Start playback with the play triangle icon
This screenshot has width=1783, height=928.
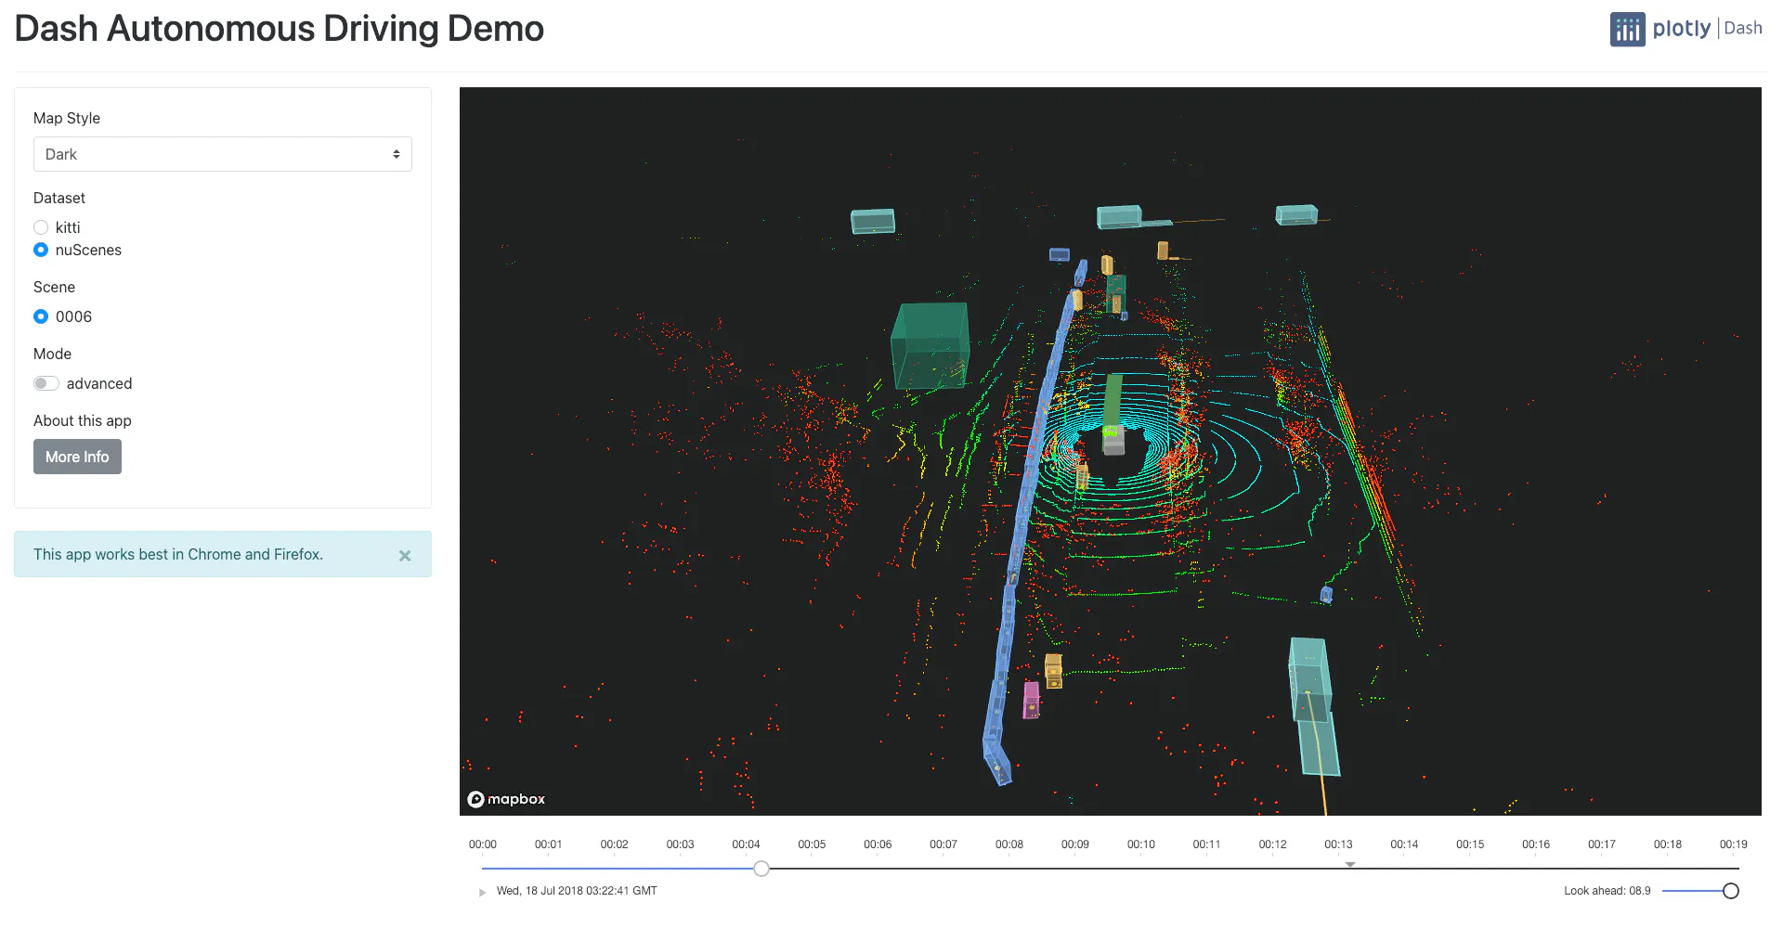[x=482, y=892]
